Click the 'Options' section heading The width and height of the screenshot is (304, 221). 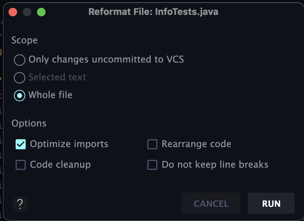[29, 123]
